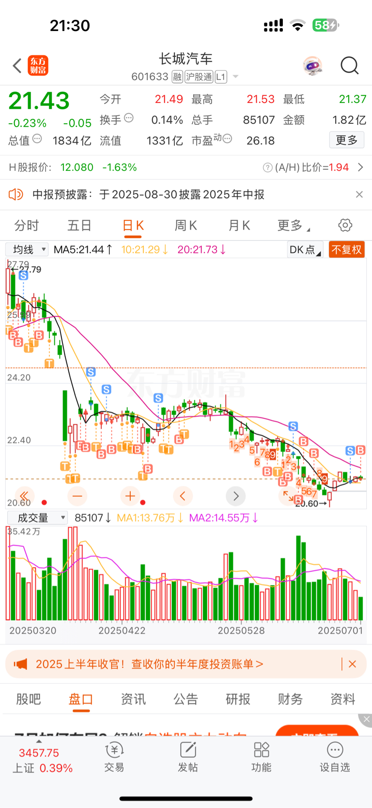Image resolution: width=372 pixels, height=808 pixels.
Task: Close the 半年度投资账单 banner
Action: pyautogui.click(x=352, y=664)
